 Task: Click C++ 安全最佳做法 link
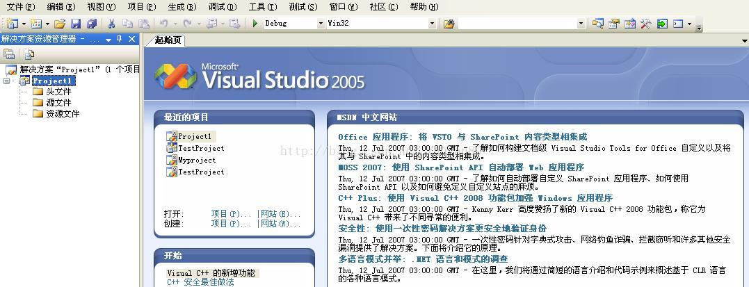[x=200, y=282]
